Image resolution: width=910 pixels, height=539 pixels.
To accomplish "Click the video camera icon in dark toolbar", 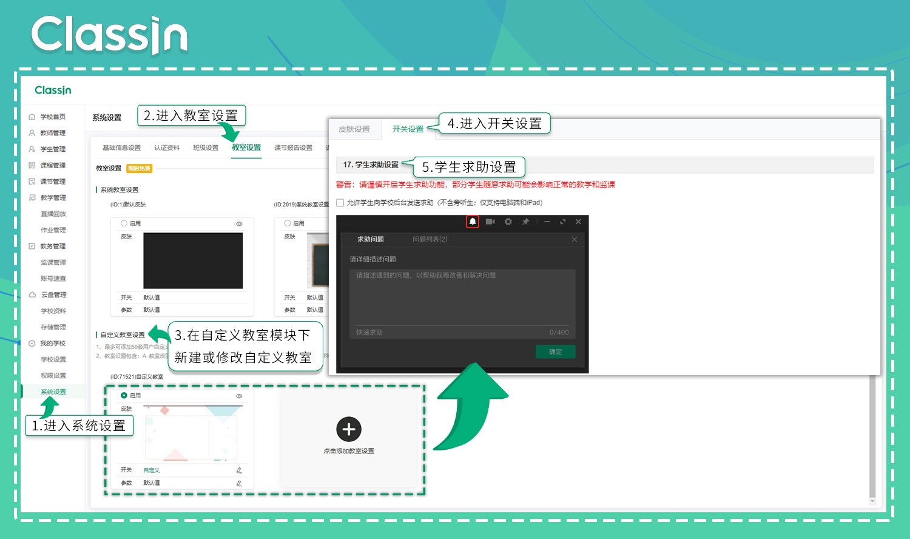I will (x=490, y=222).
